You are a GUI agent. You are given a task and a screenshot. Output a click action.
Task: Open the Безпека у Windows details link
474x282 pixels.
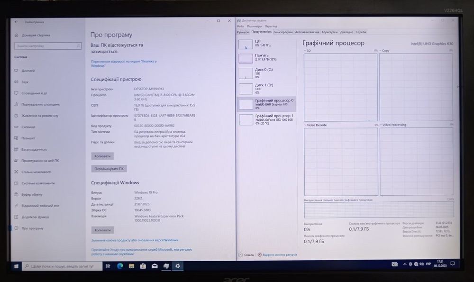[124, 64]
